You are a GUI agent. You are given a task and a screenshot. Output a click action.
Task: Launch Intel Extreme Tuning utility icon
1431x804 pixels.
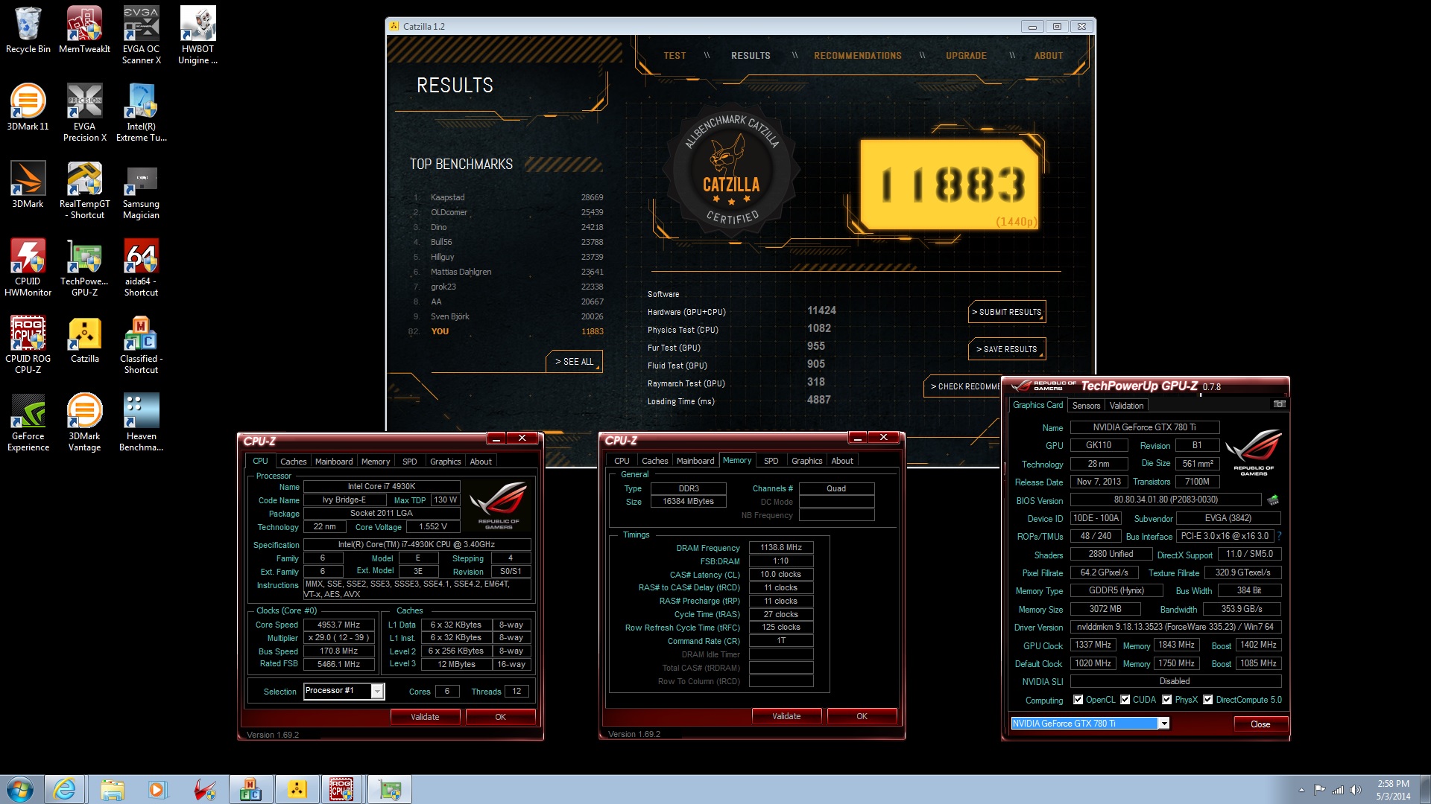click(141, 113)
